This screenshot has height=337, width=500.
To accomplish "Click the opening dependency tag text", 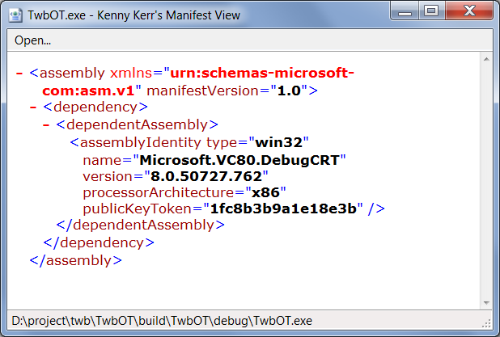I will (95, 107).
